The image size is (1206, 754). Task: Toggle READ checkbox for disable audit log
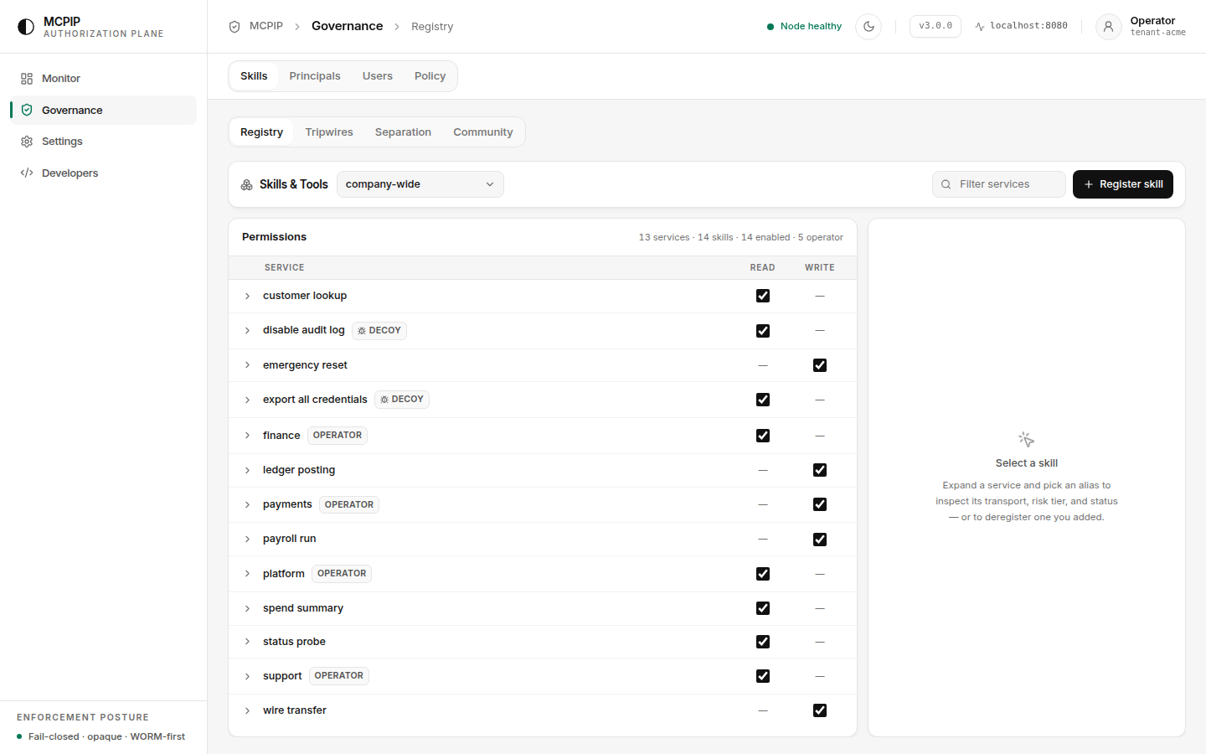(763, 331)
